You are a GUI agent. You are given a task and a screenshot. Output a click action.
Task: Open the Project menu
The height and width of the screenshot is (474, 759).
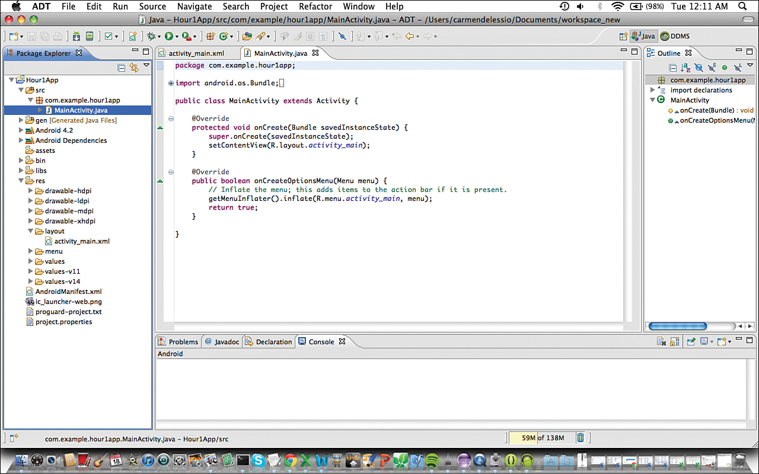274,7
